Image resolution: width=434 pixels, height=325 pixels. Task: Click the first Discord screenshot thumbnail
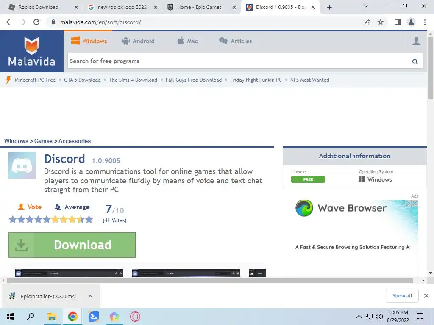click(69, 273)
